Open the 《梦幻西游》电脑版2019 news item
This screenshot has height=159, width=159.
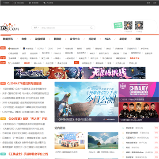tap(24, 107)
